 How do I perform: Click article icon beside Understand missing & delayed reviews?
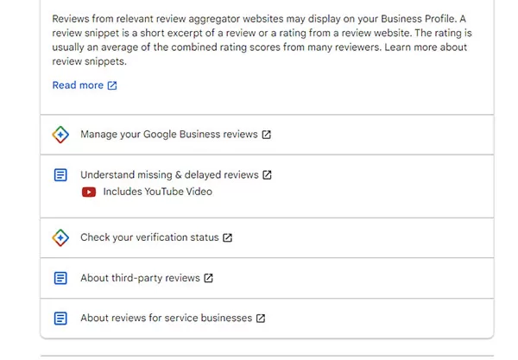(x=60, y=175)
